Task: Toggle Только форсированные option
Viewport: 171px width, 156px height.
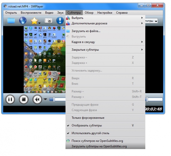Action: tap(105, 118)
